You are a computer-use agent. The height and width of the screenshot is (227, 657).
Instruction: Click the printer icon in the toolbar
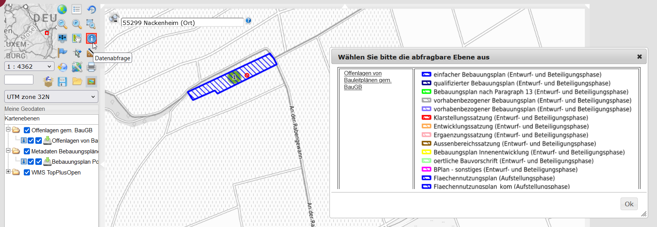click(x=91, y=67)
